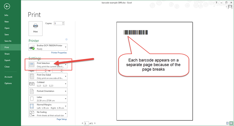
Task: Open Account in the backstage menu
Action: pyautogui.click(x=8, y=77)
